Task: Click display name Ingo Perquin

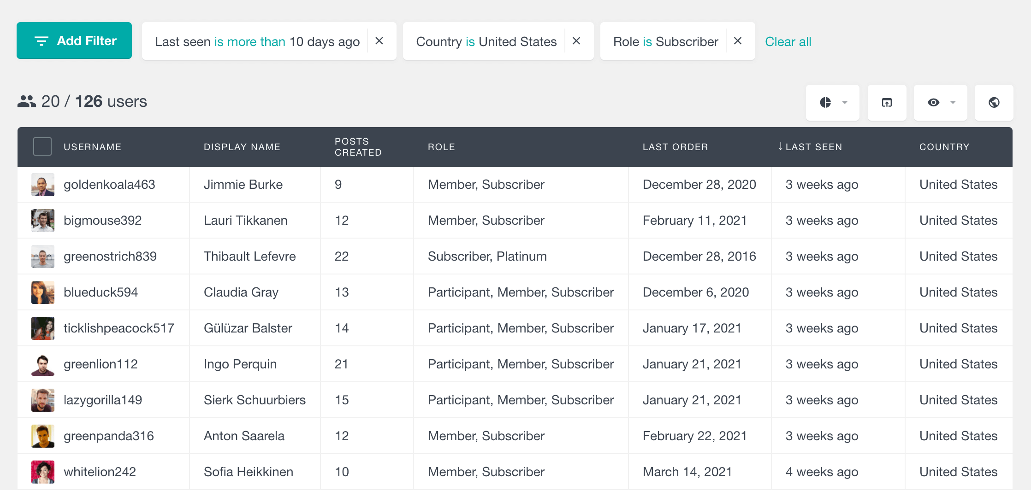Action: [240, 364]
